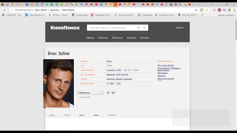Open the Кемерово birthplace link

(111, 75)
